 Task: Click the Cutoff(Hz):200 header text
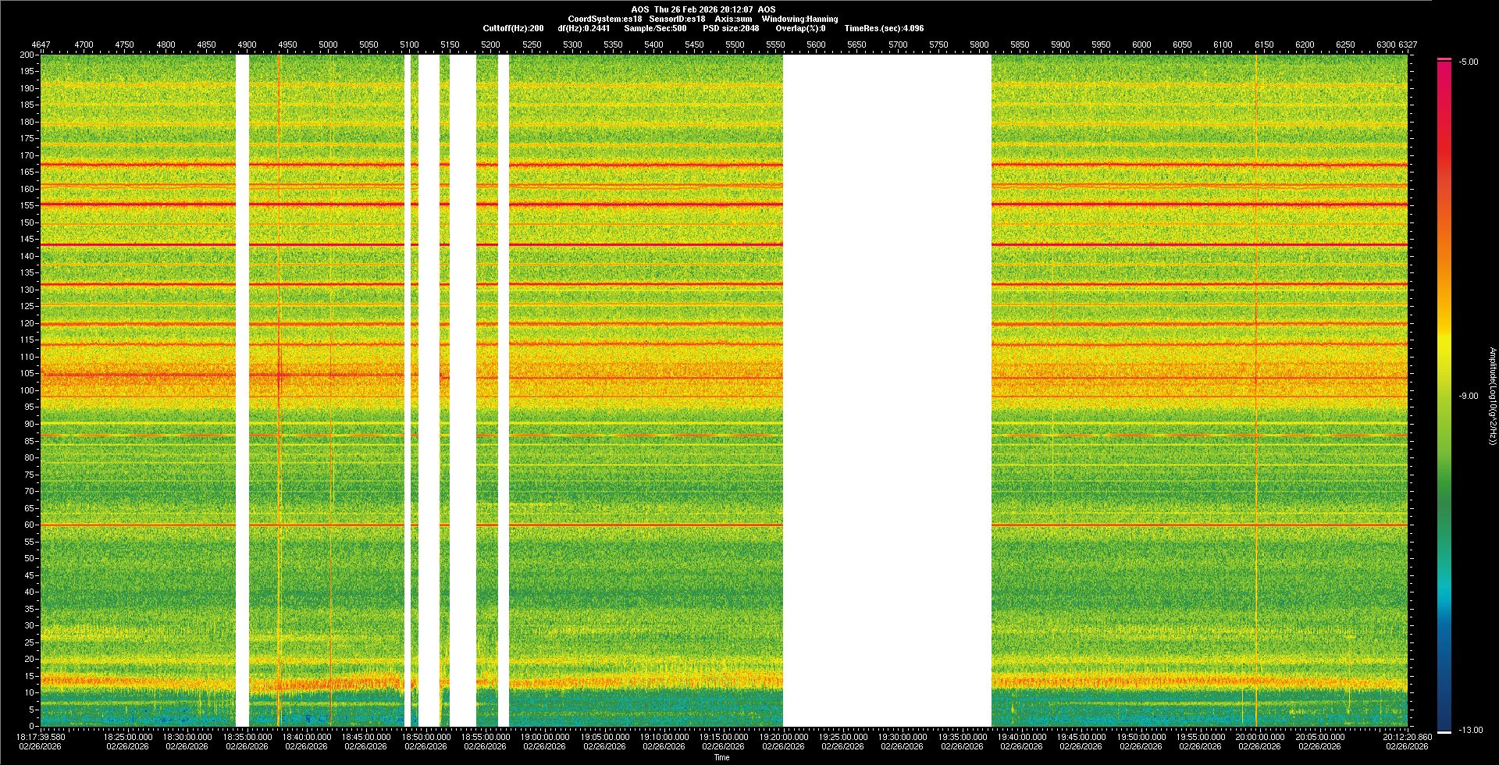coord(513,28)
